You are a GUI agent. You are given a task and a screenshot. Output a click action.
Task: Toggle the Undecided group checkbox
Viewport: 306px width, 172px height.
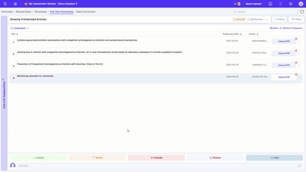click(11, 28)
